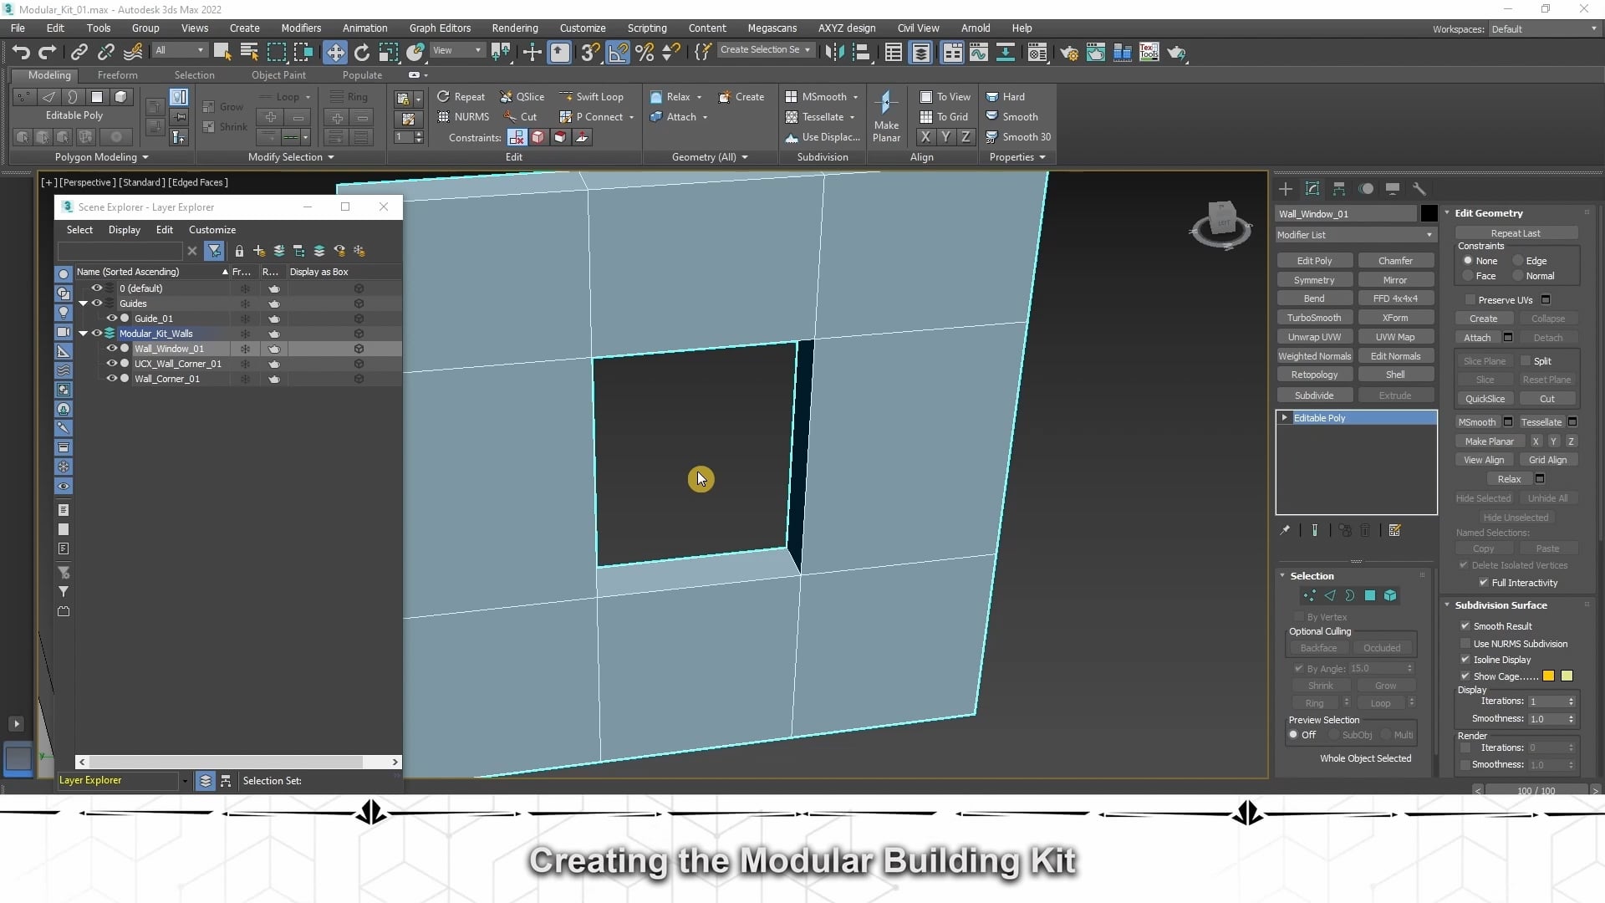Collapse the Modular_Kit_Walls layer tree
1605x903 pixels.
pyautogui.click(x=84, y=333)
